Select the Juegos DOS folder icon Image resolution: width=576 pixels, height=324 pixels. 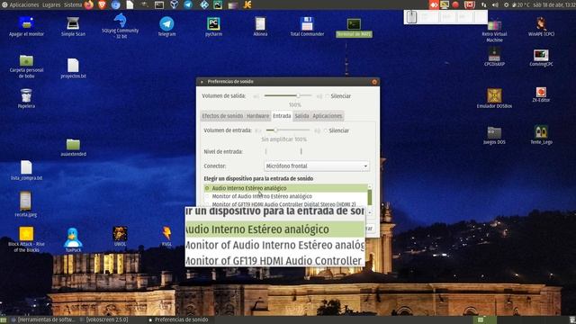(494, 135)
